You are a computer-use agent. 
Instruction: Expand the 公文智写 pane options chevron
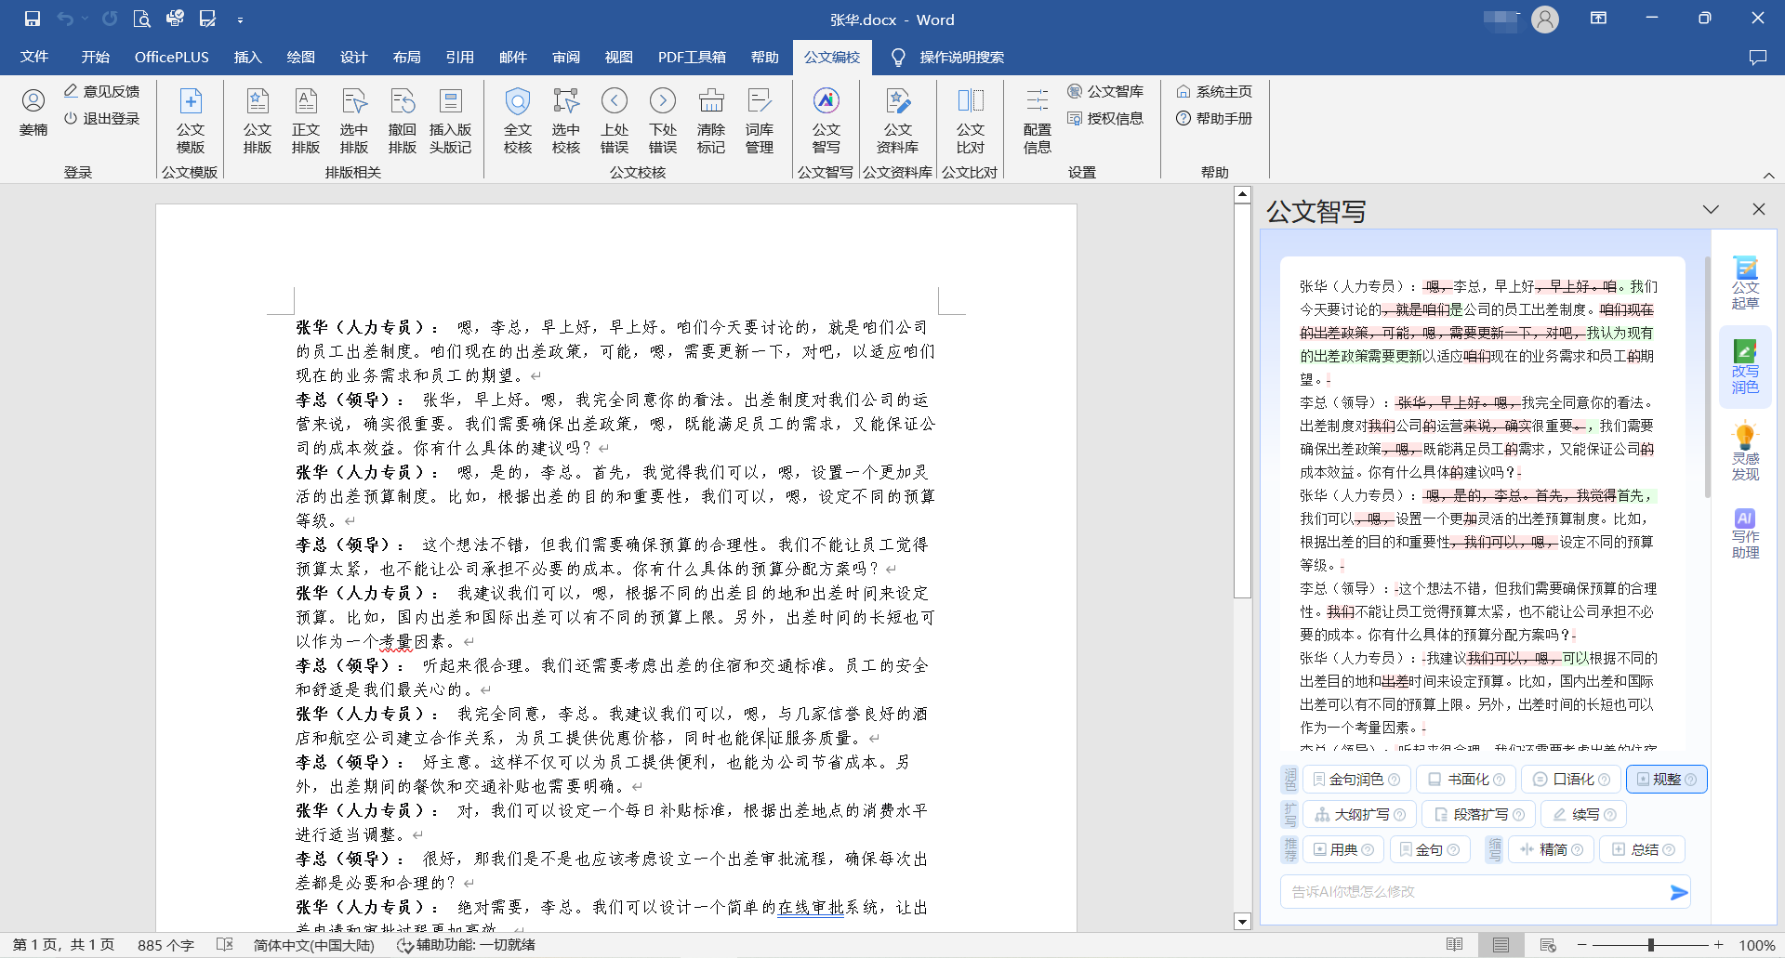tap(1711, 210)
